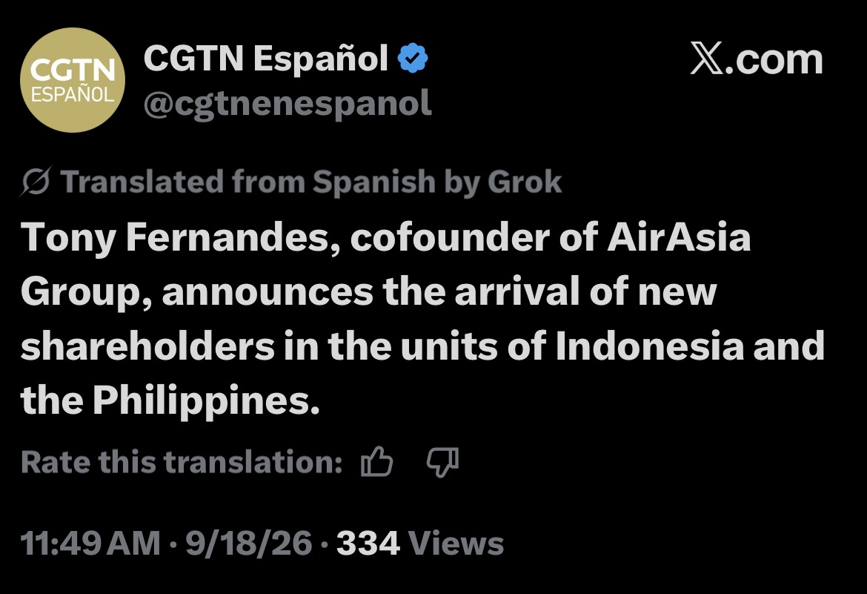Click the X logo beside .com

coord(707,59)
